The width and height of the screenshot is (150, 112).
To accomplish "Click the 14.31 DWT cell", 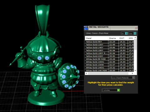I will [x=123, y=42].
